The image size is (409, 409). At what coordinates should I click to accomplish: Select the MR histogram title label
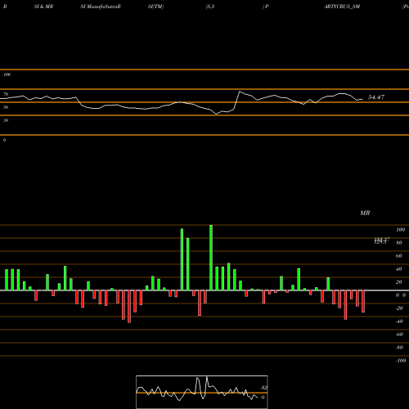[x=365, y=213]
